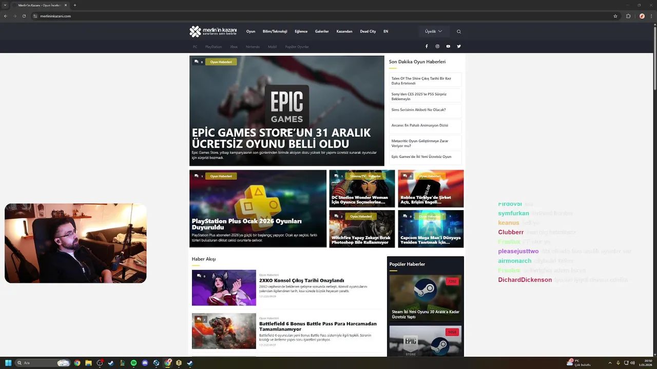Visit the YouTube social icon

pos(448,46)
